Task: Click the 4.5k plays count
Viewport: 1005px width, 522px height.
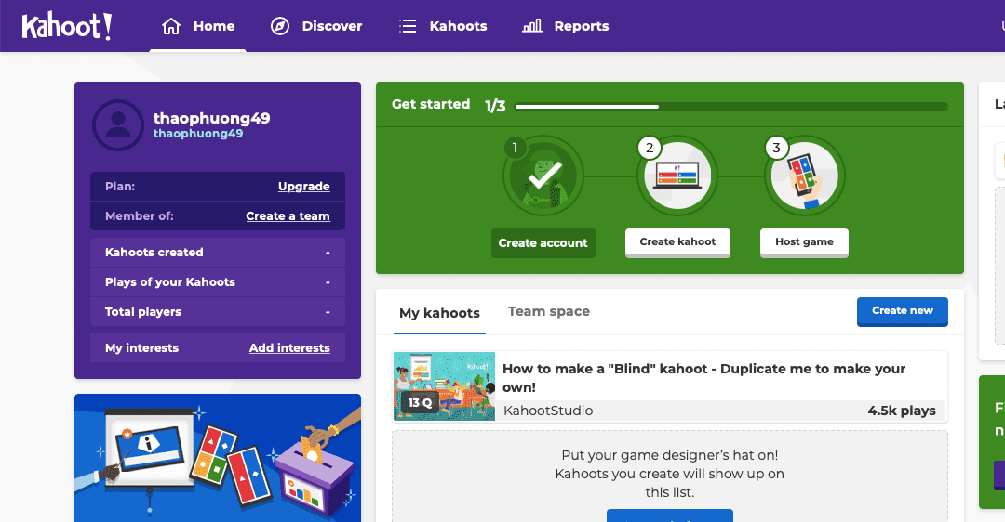Action: [x=902, y=411]
